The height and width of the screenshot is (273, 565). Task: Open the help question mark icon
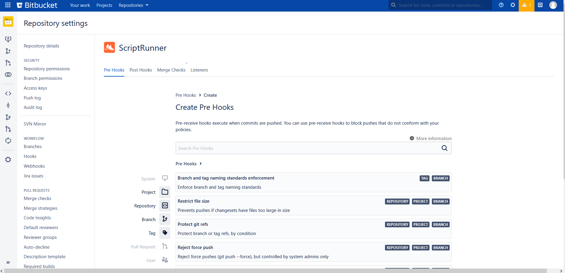coord(501,5)
